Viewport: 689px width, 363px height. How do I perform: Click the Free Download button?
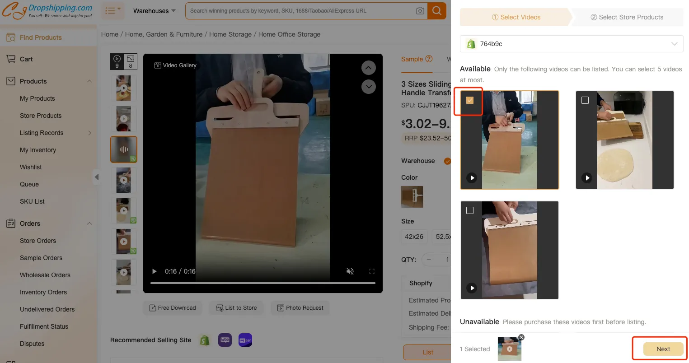point(173,308)
